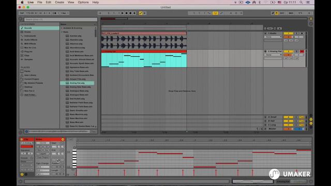This screenshot has width=331, height=186.
Task: Select Audio Effects category in browser
Action: [x=39, y=40]
